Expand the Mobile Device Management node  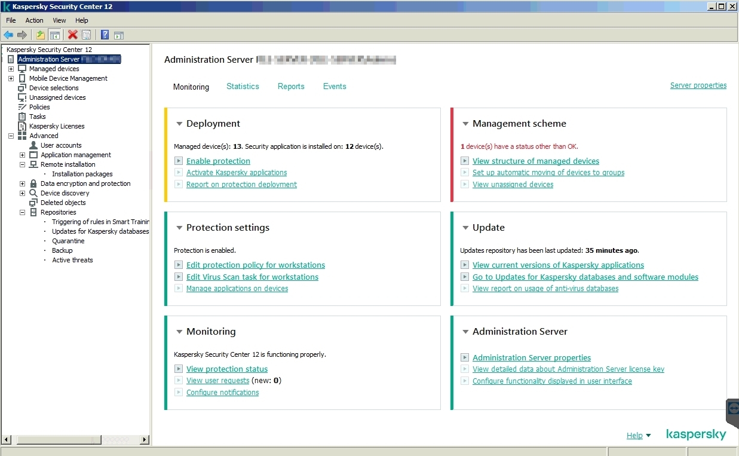tap(11, 78)
